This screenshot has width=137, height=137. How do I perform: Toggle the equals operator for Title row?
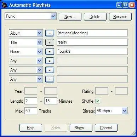pos(50,42)
